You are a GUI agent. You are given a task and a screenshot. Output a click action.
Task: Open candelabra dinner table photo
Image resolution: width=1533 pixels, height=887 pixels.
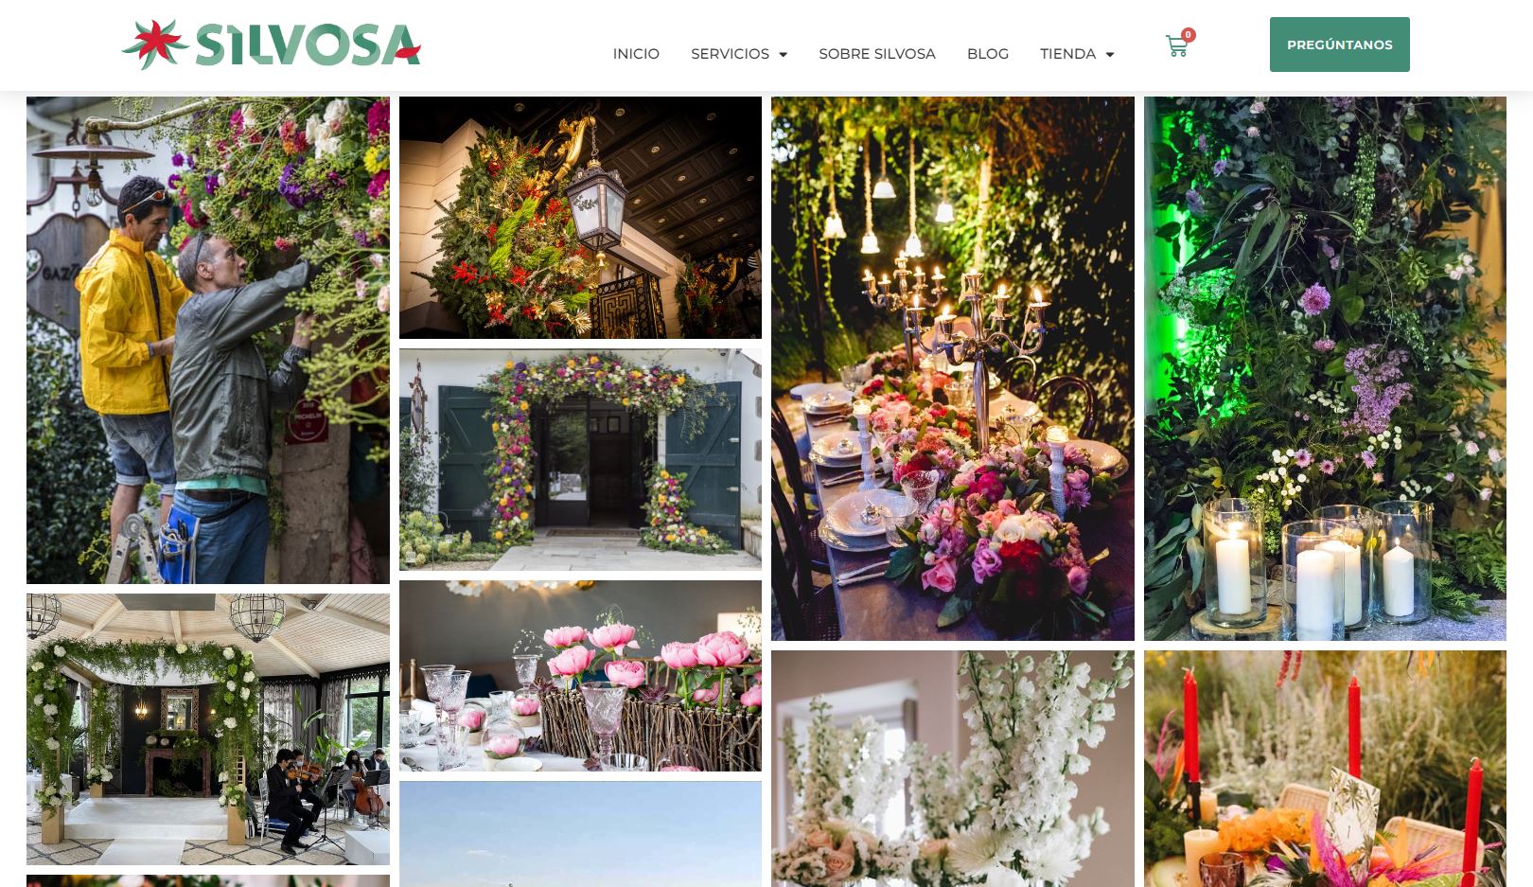click(953, 368)
